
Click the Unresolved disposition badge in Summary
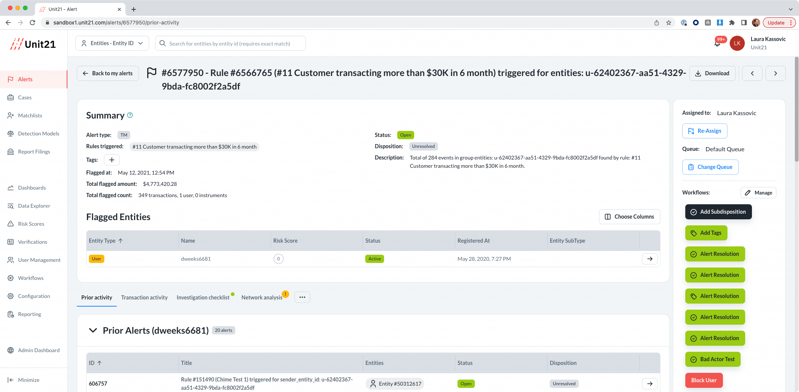[x=423, y=146]
